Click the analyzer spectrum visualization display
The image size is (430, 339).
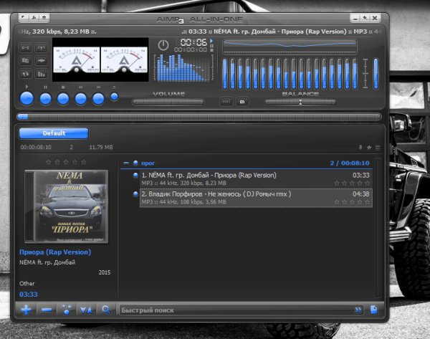click(183, 68)
